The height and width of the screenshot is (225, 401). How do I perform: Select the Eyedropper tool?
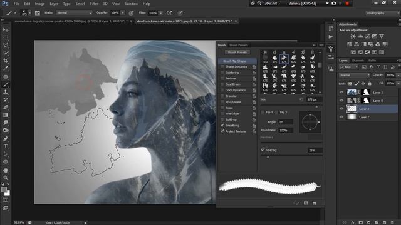tap(6, 68)
